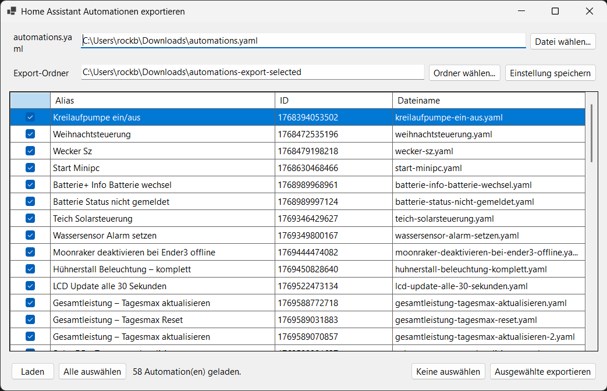The height and width of the screenshot is (391, 607).
Task: Click the Wassersensor Alarm setzen alias
Action: coord(162,236)
